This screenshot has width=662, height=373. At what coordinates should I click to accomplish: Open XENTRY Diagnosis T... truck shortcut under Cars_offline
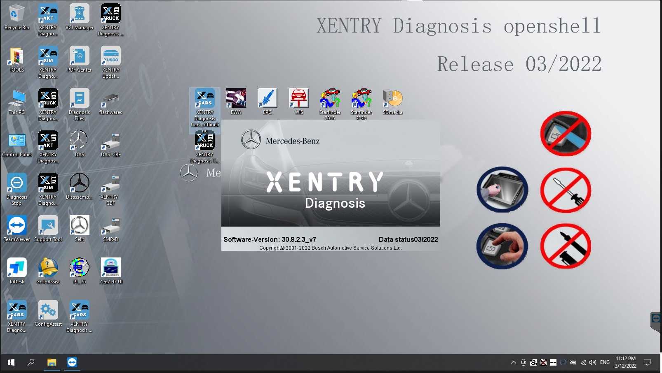click(205, 148)
